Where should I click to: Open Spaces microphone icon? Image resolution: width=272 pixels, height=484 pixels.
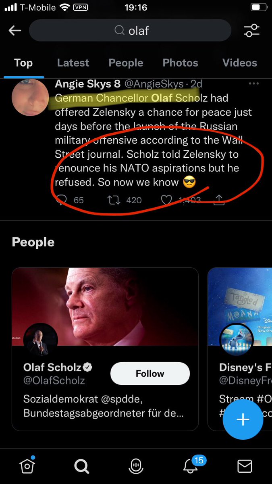coord(136,466)
